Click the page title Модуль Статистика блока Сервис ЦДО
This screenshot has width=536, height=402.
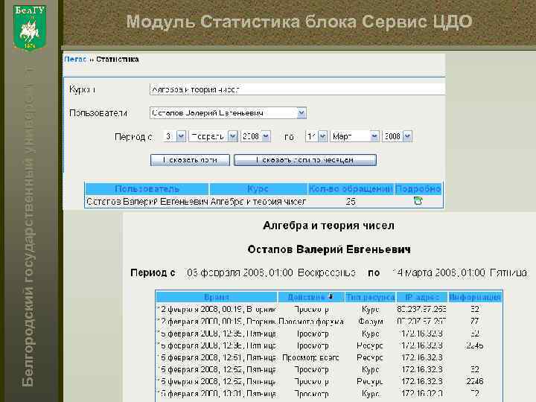tap(299, 22)
